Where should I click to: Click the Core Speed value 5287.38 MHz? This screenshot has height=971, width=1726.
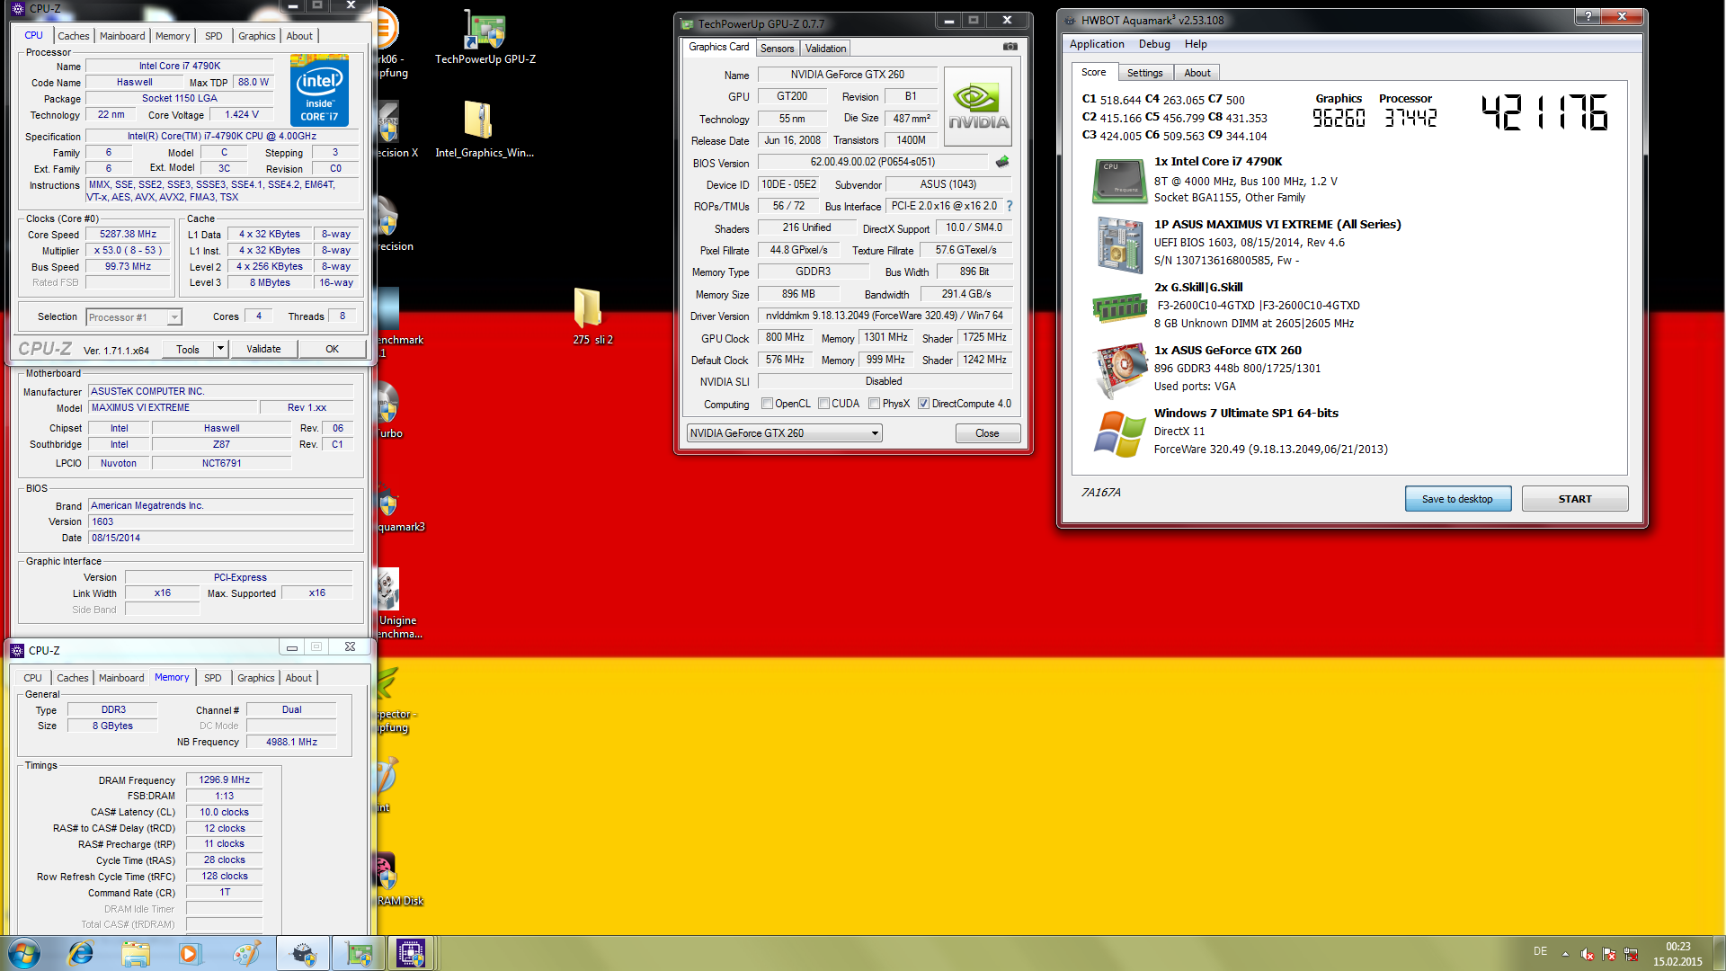(x=128, y=234)
